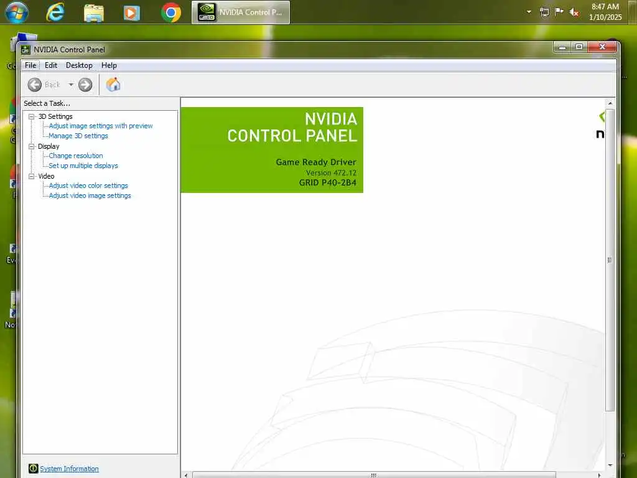637x478 pixels.
Task: Click the System Information icon
Action: 34,469
